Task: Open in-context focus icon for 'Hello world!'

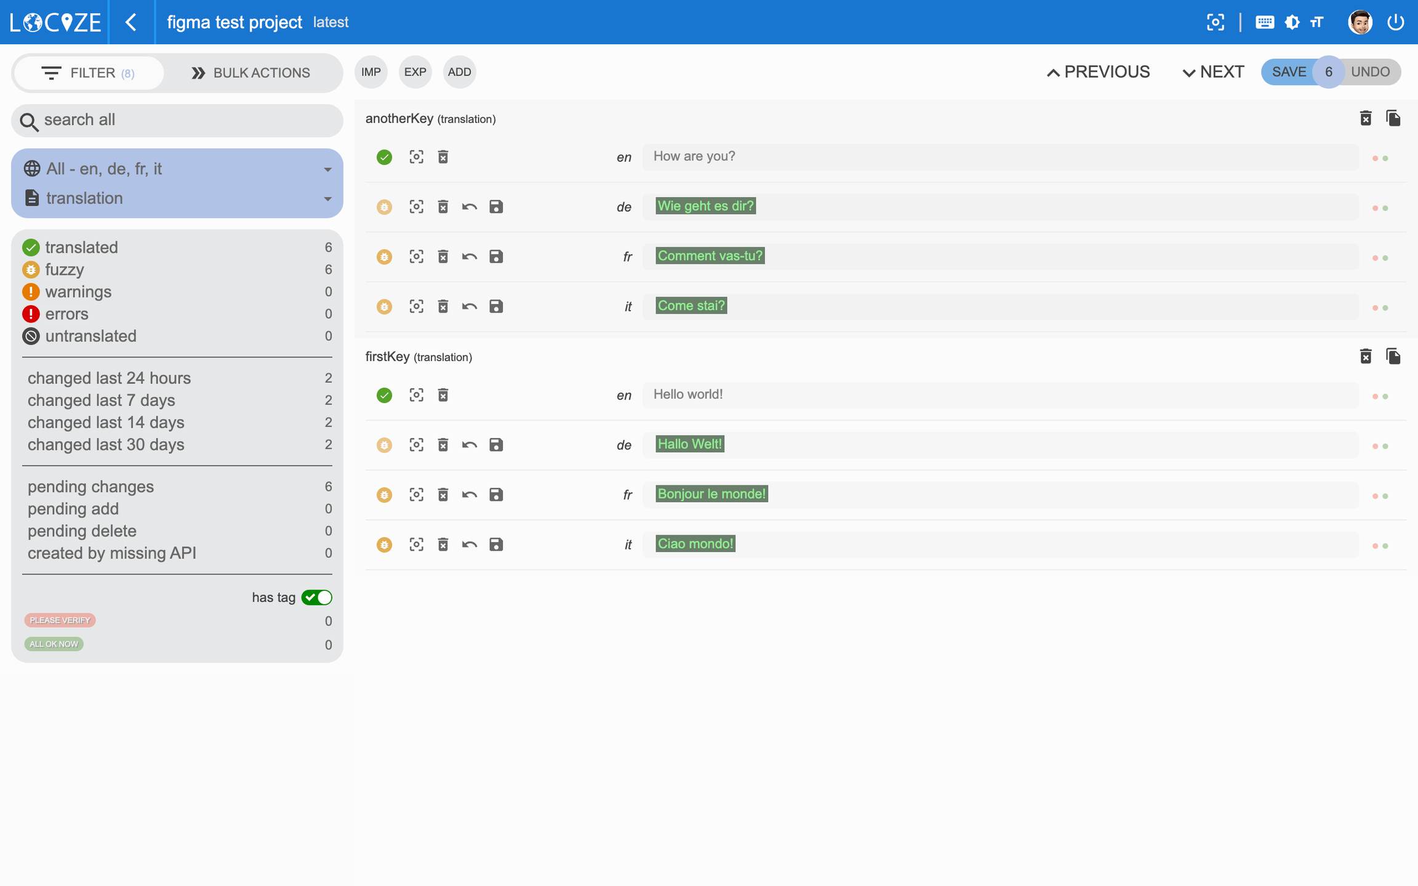Action: tap(417, 395)
